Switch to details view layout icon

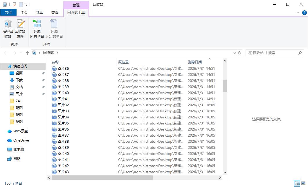[x=297, y=183]
